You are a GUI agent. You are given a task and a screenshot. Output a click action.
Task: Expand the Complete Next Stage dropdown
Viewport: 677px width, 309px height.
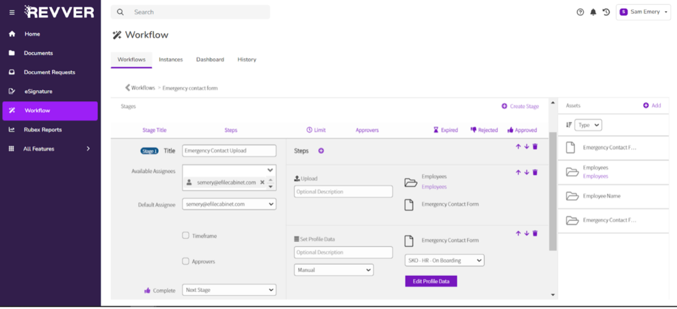[229, 290]
